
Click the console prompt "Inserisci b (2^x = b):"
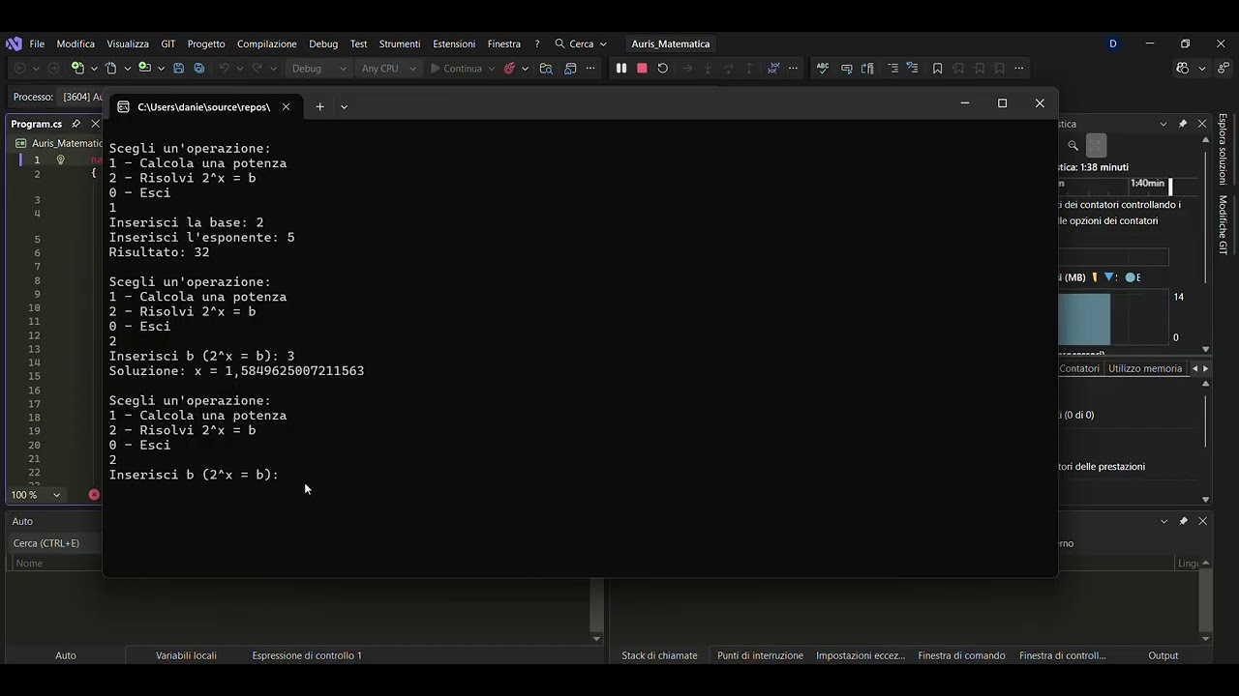[194, 475]
